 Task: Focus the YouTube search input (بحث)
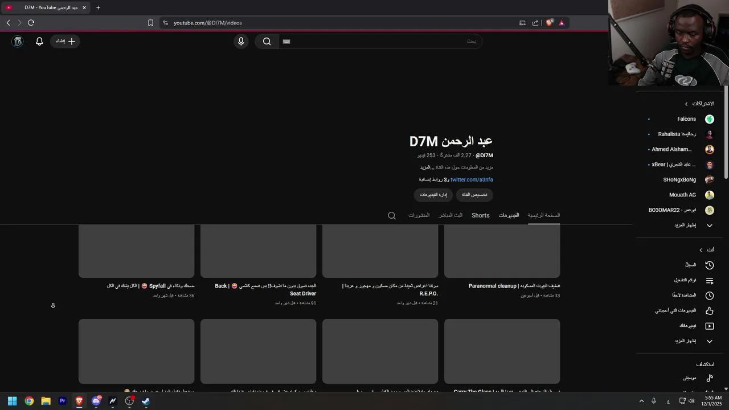pyautogui.click(x=380, y=41)
